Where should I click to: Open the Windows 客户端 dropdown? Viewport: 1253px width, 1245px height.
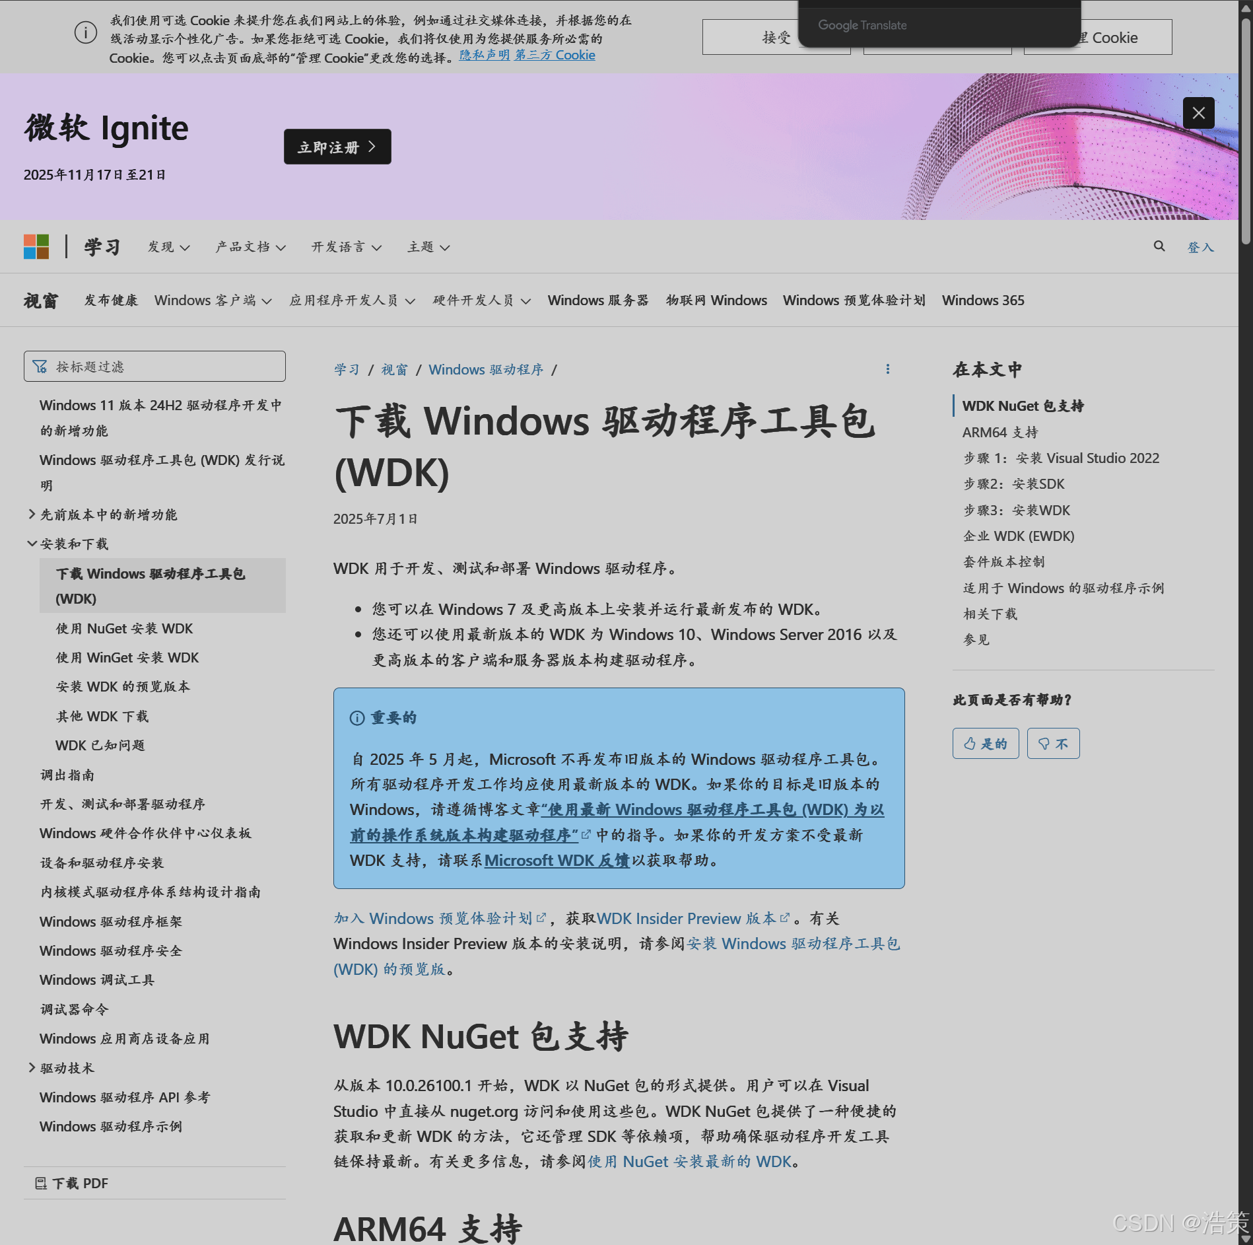point(213,301)
